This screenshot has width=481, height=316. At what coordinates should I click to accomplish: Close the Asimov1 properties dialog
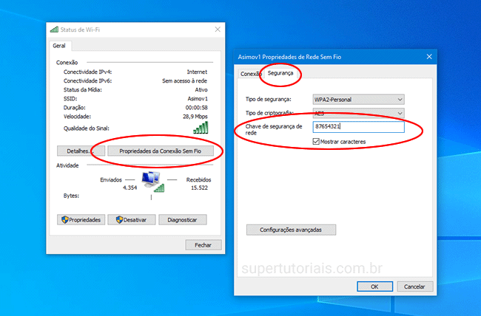tap(428, 56)
